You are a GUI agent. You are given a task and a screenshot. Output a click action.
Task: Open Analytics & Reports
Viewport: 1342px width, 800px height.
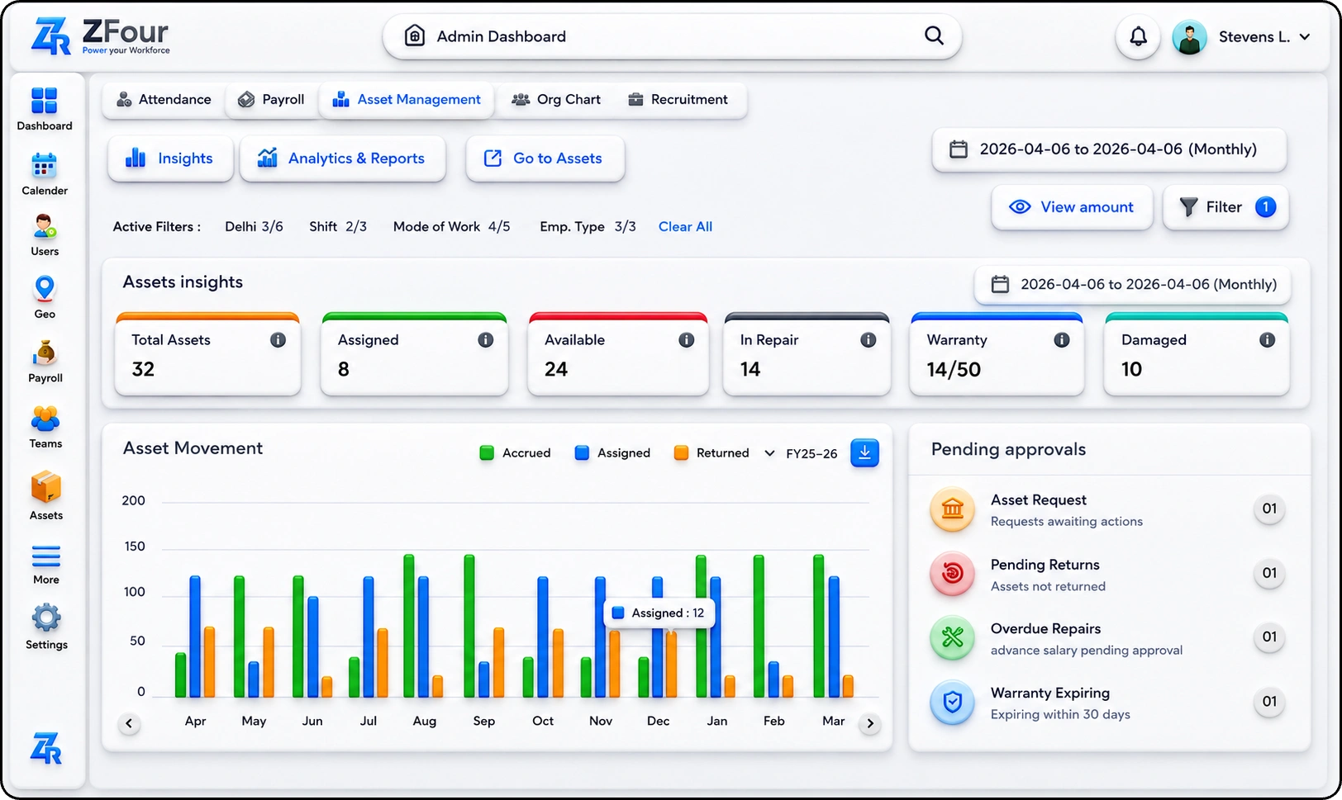pyautogui.click(x=342, y=159)
